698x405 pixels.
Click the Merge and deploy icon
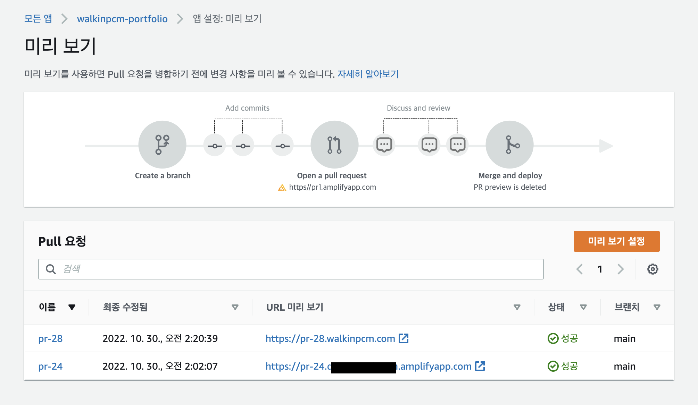click(509, 145)
